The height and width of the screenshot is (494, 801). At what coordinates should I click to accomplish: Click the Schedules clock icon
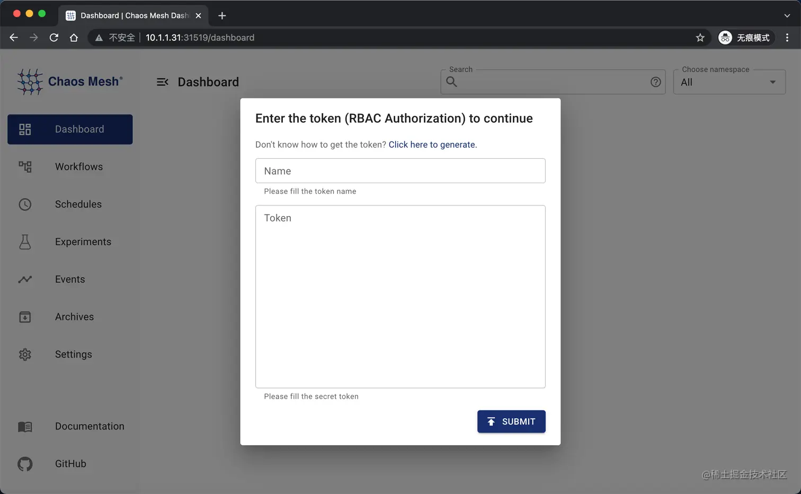pyautogui.click(x=25, y=204)
